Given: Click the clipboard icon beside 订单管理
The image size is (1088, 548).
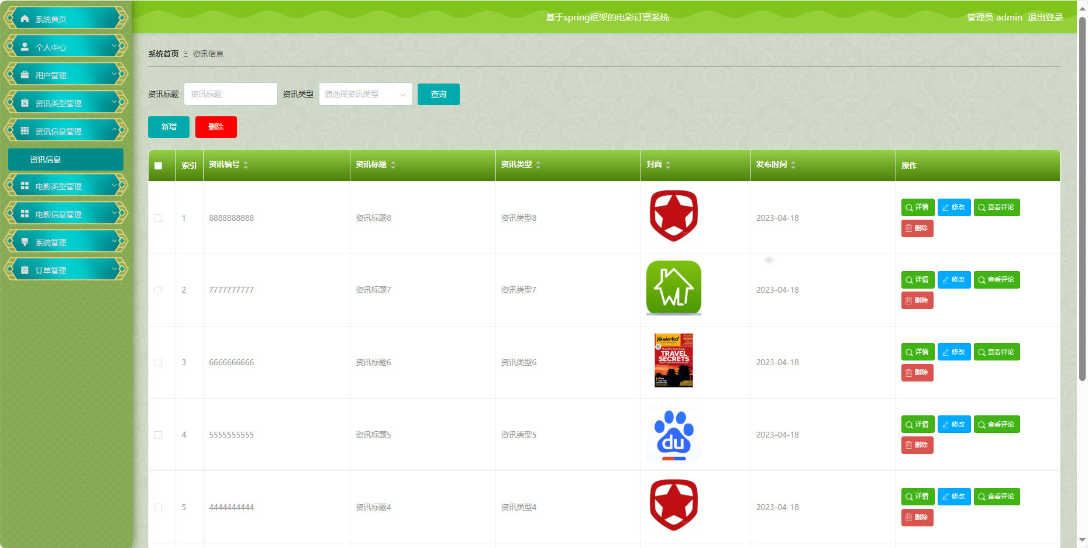Looking at the screenshot, I should (x=25, y=270).
